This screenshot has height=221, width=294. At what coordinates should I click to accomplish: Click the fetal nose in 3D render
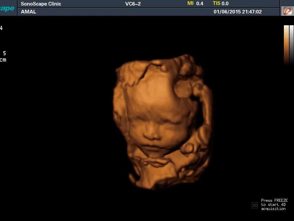(x=152, y=134)
